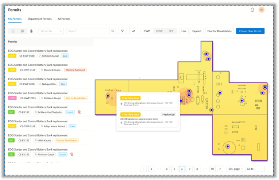Viewport: 279px width, 180px height.
Task: Click the RB user avatar
Action: click(x=261, y=10)
